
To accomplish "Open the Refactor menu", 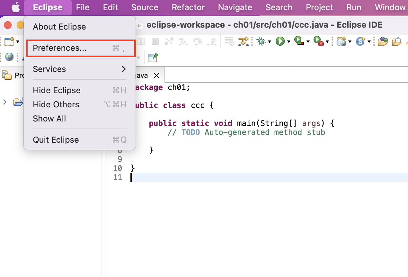I will (188, 7).
